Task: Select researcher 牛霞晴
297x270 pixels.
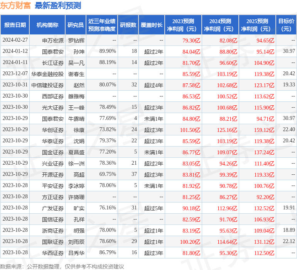Action: click(76, 119)
